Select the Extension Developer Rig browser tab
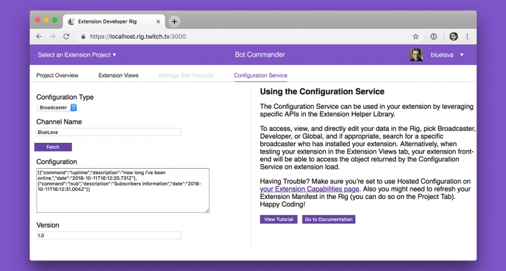506x271 pixels. (113, 21)
